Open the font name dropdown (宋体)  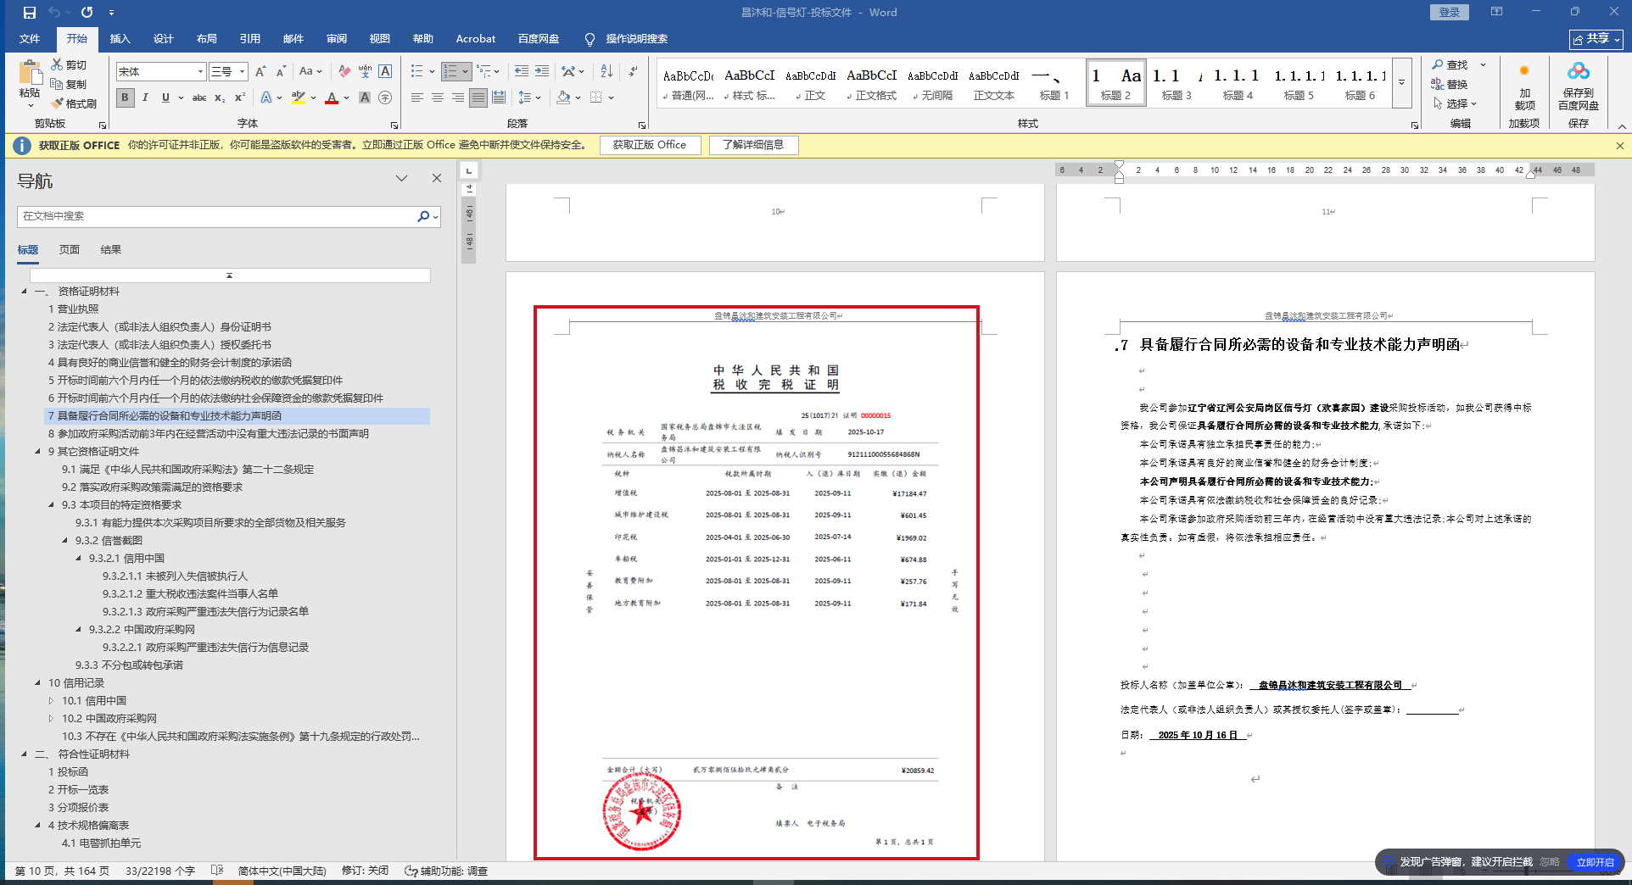pyautogui.click(x=200, y=72)
